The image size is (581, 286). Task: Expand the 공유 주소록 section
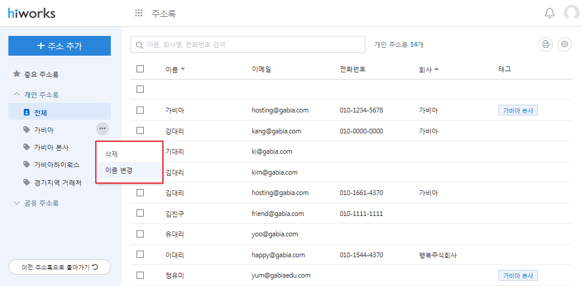point(17,203)
